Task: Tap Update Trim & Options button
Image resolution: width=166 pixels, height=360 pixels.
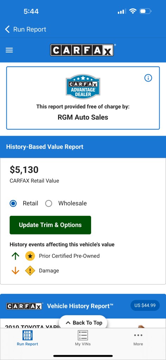Action: [x=50, y=225]
